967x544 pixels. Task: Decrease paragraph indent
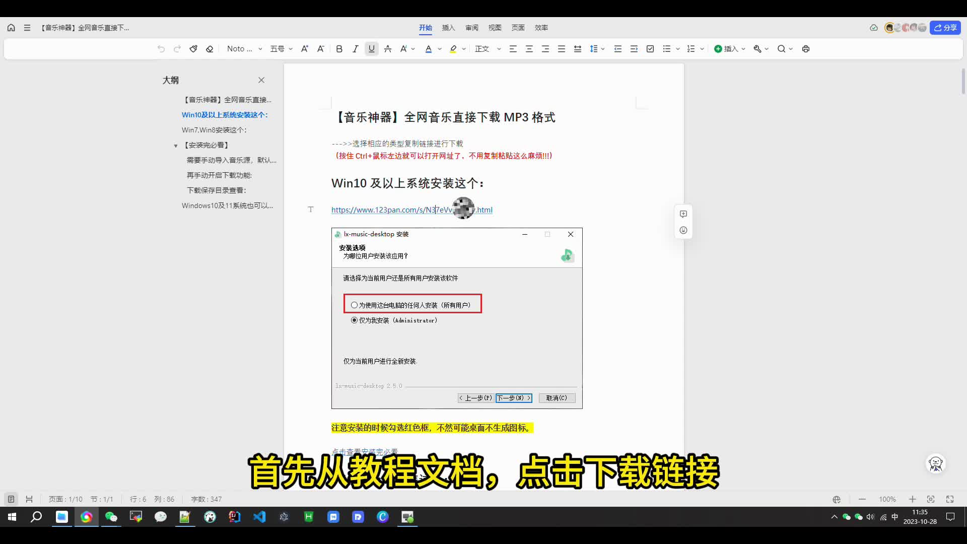(x=618, y=49)
